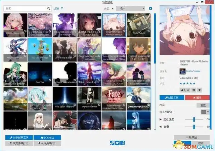Open MaitreFraisier author avatar
This screenshot has height=151, width=215.
(x=182, y=71)
